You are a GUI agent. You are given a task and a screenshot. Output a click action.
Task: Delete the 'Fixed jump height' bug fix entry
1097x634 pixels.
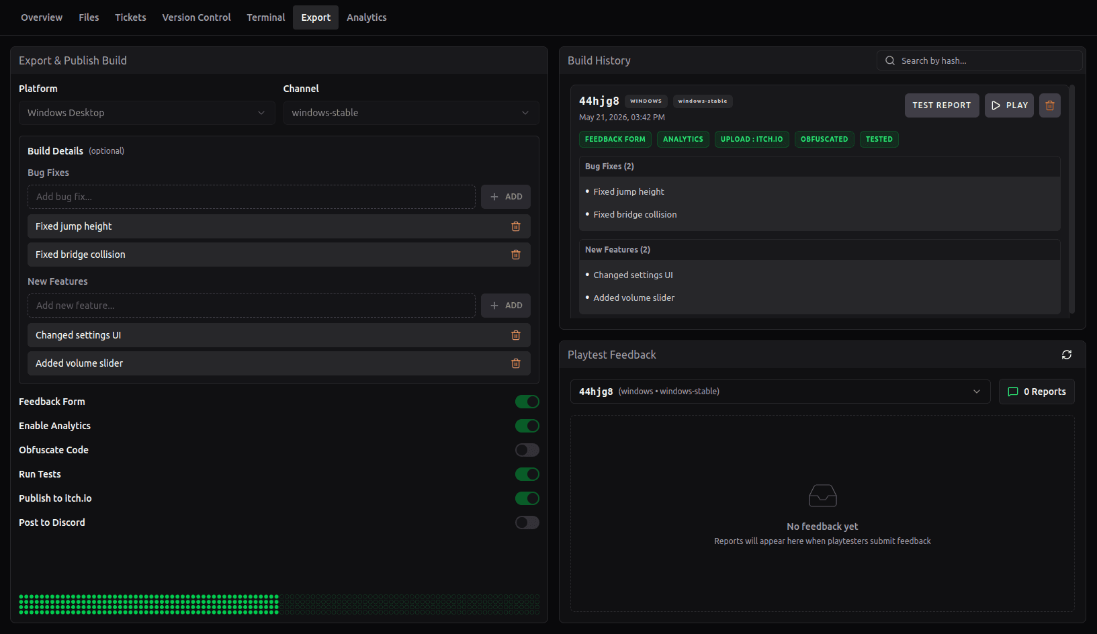click(x=516, y=226)
